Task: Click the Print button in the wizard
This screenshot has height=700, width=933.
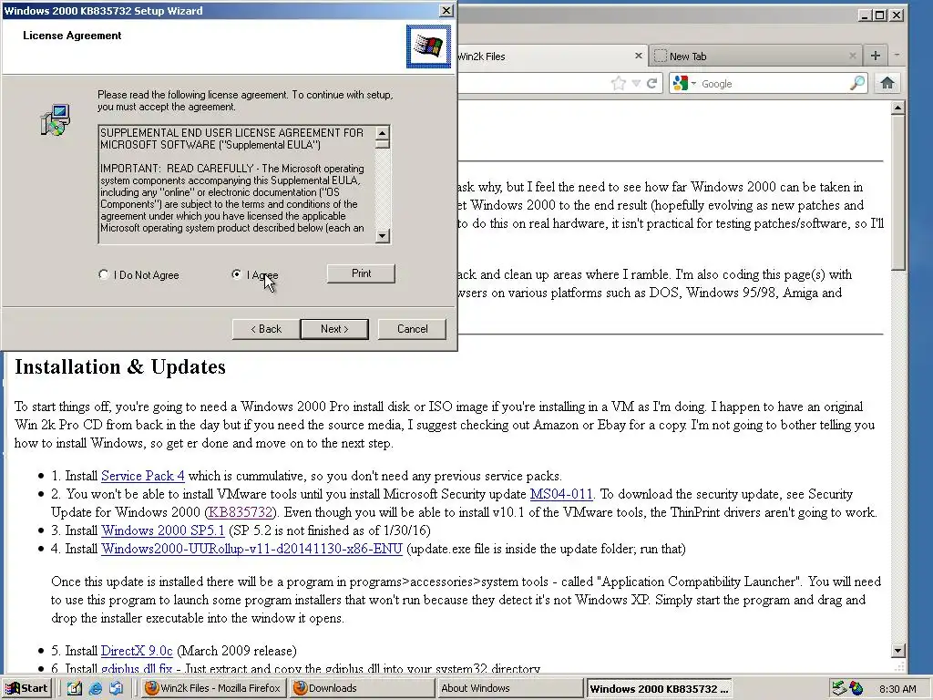Action: point(361,273)
